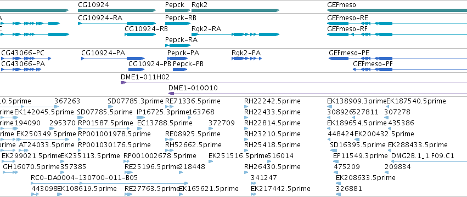Select the DMG2B.1_1.F09.C1 EST feature
The width and height of the screenshot is (467, 197).
[429, 161]
